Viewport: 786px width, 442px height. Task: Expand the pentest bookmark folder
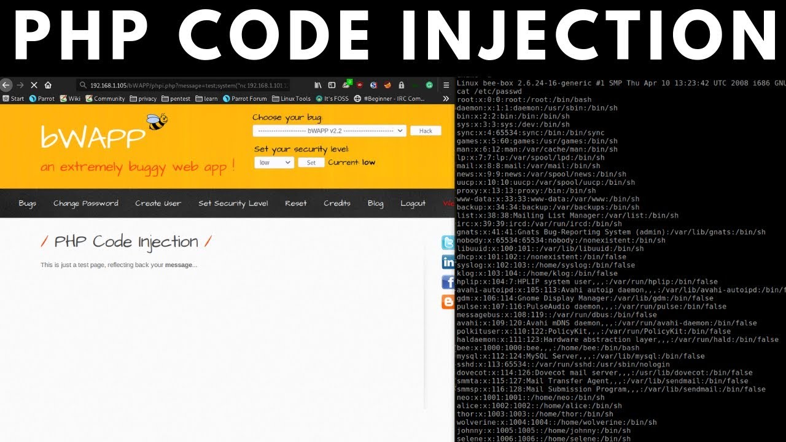176,98
